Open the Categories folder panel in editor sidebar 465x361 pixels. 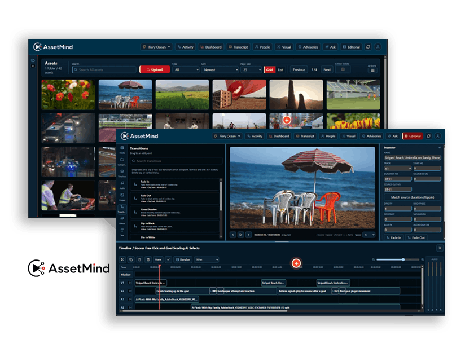122,161
